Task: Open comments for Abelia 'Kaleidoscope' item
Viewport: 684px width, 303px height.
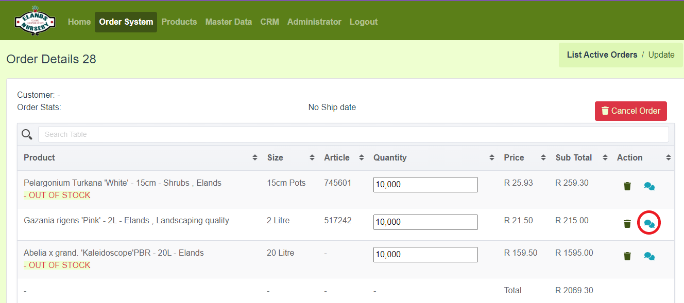Action: click(649, 256)
